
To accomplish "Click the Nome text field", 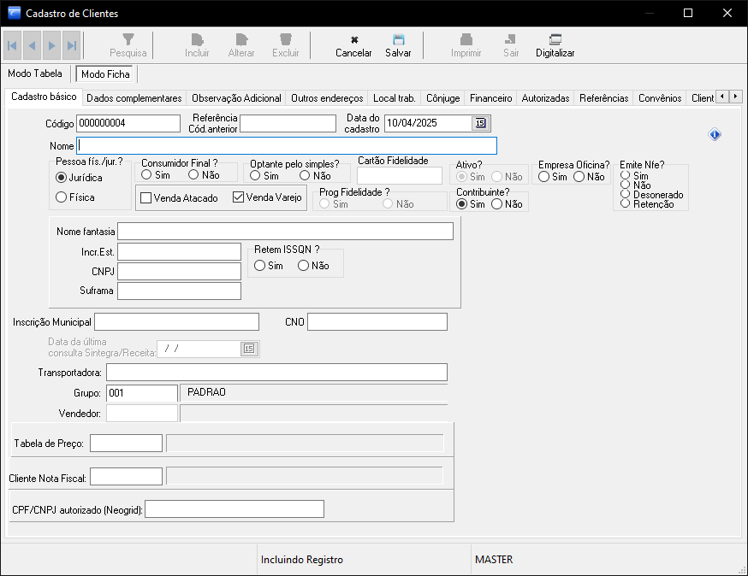I will [x=286, y=146].
